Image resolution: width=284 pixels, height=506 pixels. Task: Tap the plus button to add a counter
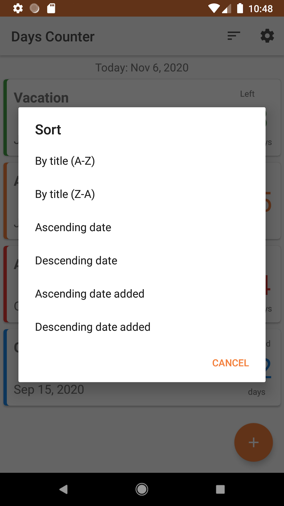253,443
